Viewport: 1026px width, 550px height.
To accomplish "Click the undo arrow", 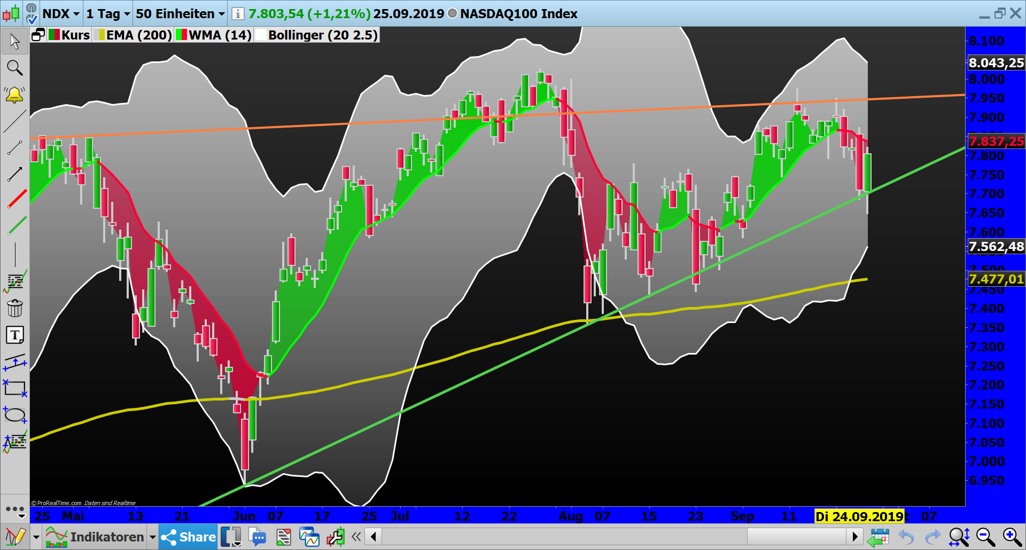I will click(906, 537).
